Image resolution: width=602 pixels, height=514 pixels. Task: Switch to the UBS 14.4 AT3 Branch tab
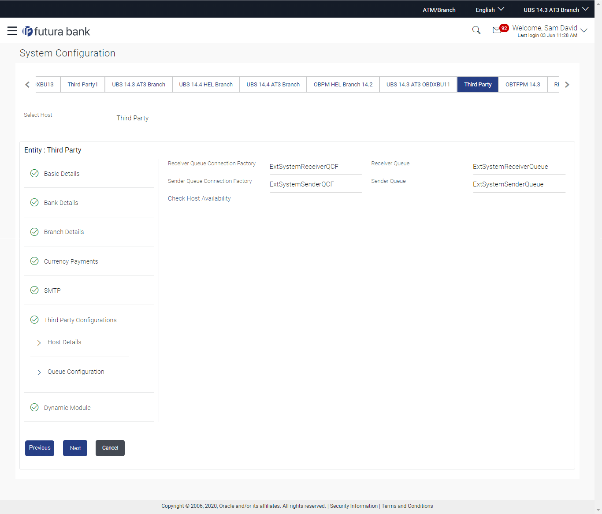pos(273,84)
